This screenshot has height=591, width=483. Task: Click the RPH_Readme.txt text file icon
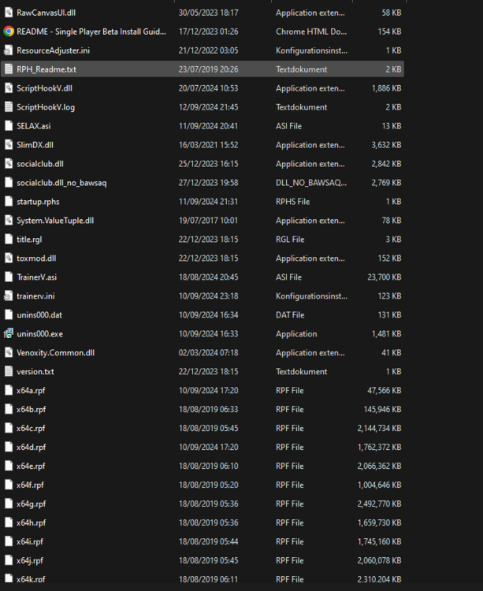click(x=9, y=69)
